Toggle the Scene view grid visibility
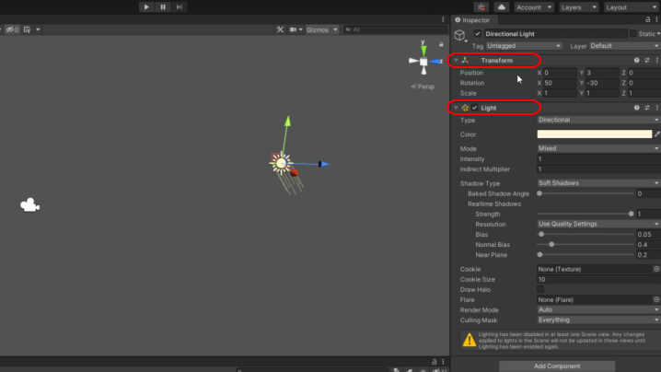The width and height of the screenshot is (661, 372). coord(27,29)
